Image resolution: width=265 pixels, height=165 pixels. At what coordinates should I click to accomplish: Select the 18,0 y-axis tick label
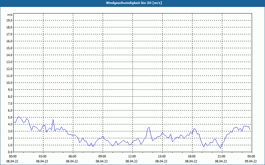point(9,27)
